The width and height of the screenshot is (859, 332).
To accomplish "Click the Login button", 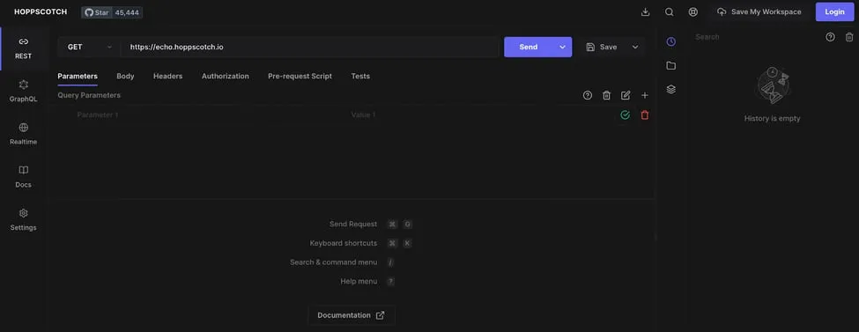I will click(x=834, y=12).
